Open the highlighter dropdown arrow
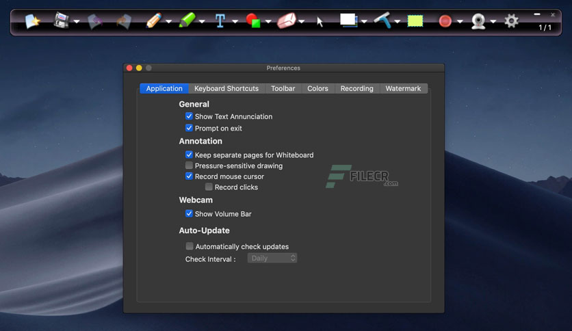This screenshot has width=572, height=331. [x=202, y=21]
